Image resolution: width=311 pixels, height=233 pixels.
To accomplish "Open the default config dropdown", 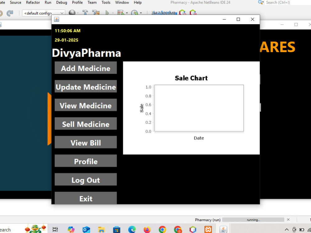I will pyautogui.click(x=44, y=13).
